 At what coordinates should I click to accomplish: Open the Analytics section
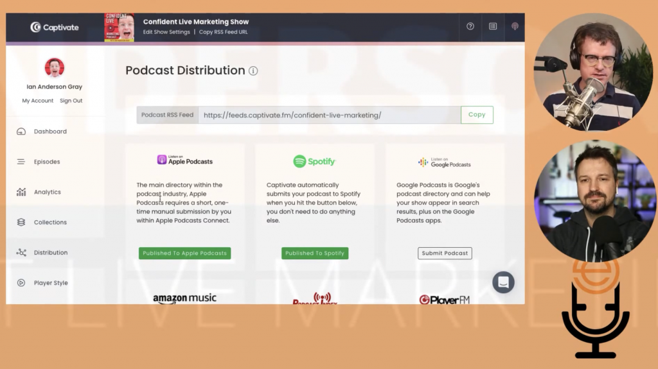(x=48, y=192)
